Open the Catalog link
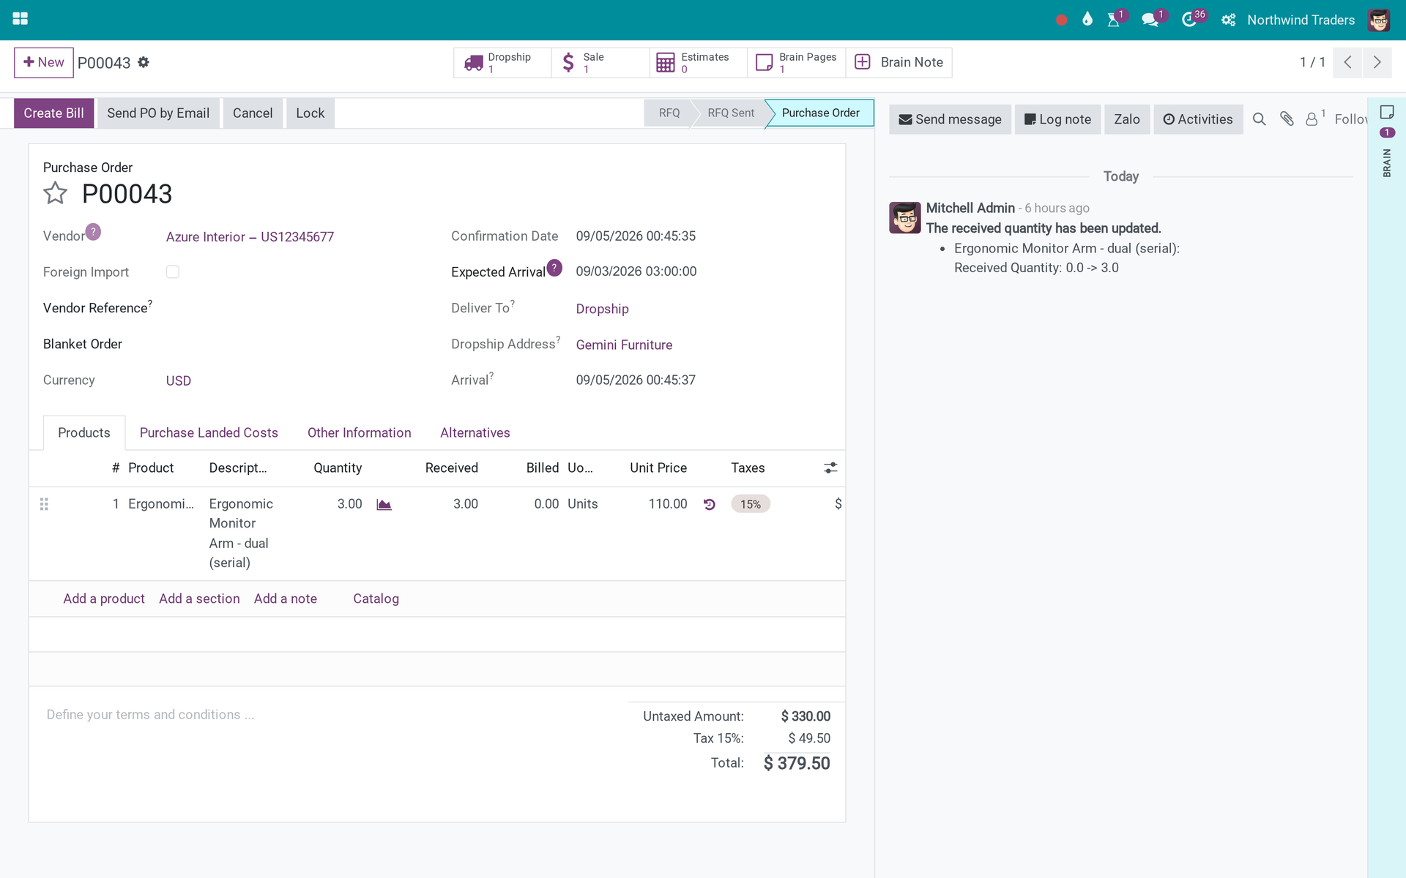Screen dimensions: 1406x878 [x=376, y=599]
